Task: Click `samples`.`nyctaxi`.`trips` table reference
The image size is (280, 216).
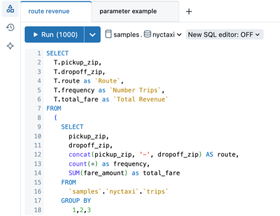Action: (x=118, y=191)
